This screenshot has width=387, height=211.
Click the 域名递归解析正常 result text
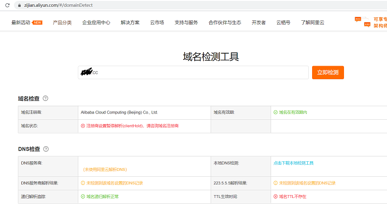click(102, 197)
